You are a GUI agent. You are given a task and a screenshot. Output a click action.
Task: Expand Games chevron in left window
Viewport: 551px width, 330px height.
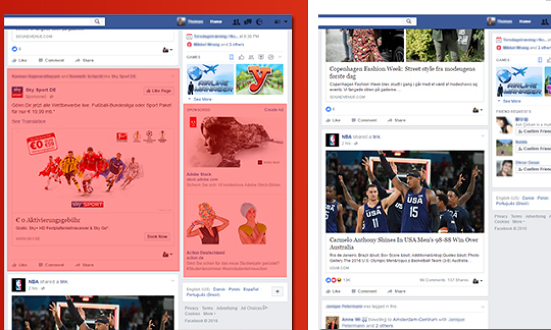coord(280,57)
